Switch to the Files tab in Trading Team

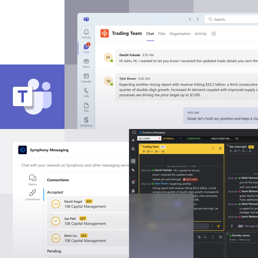tap(162, 34)
